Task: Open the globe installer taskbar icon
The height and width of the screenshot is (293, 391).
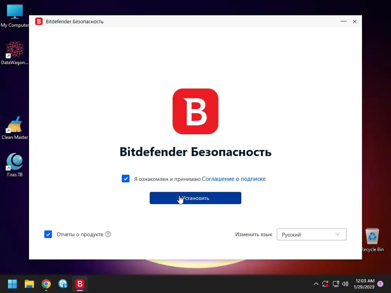Action: (x=63, y=284)
